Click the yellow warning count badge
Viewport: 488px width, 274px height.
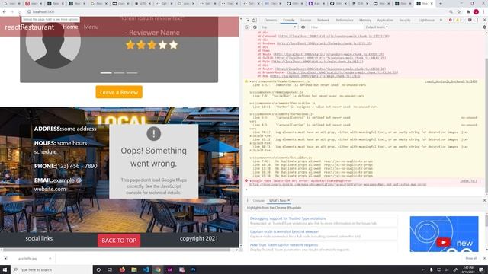coord(458,21)
